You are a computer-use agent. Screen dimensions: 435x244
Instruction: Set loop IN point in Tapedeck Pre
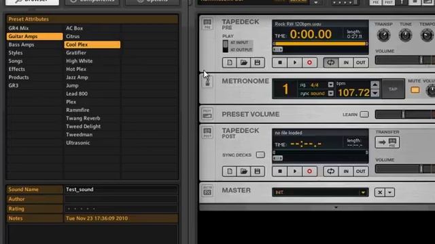(346, 62)
